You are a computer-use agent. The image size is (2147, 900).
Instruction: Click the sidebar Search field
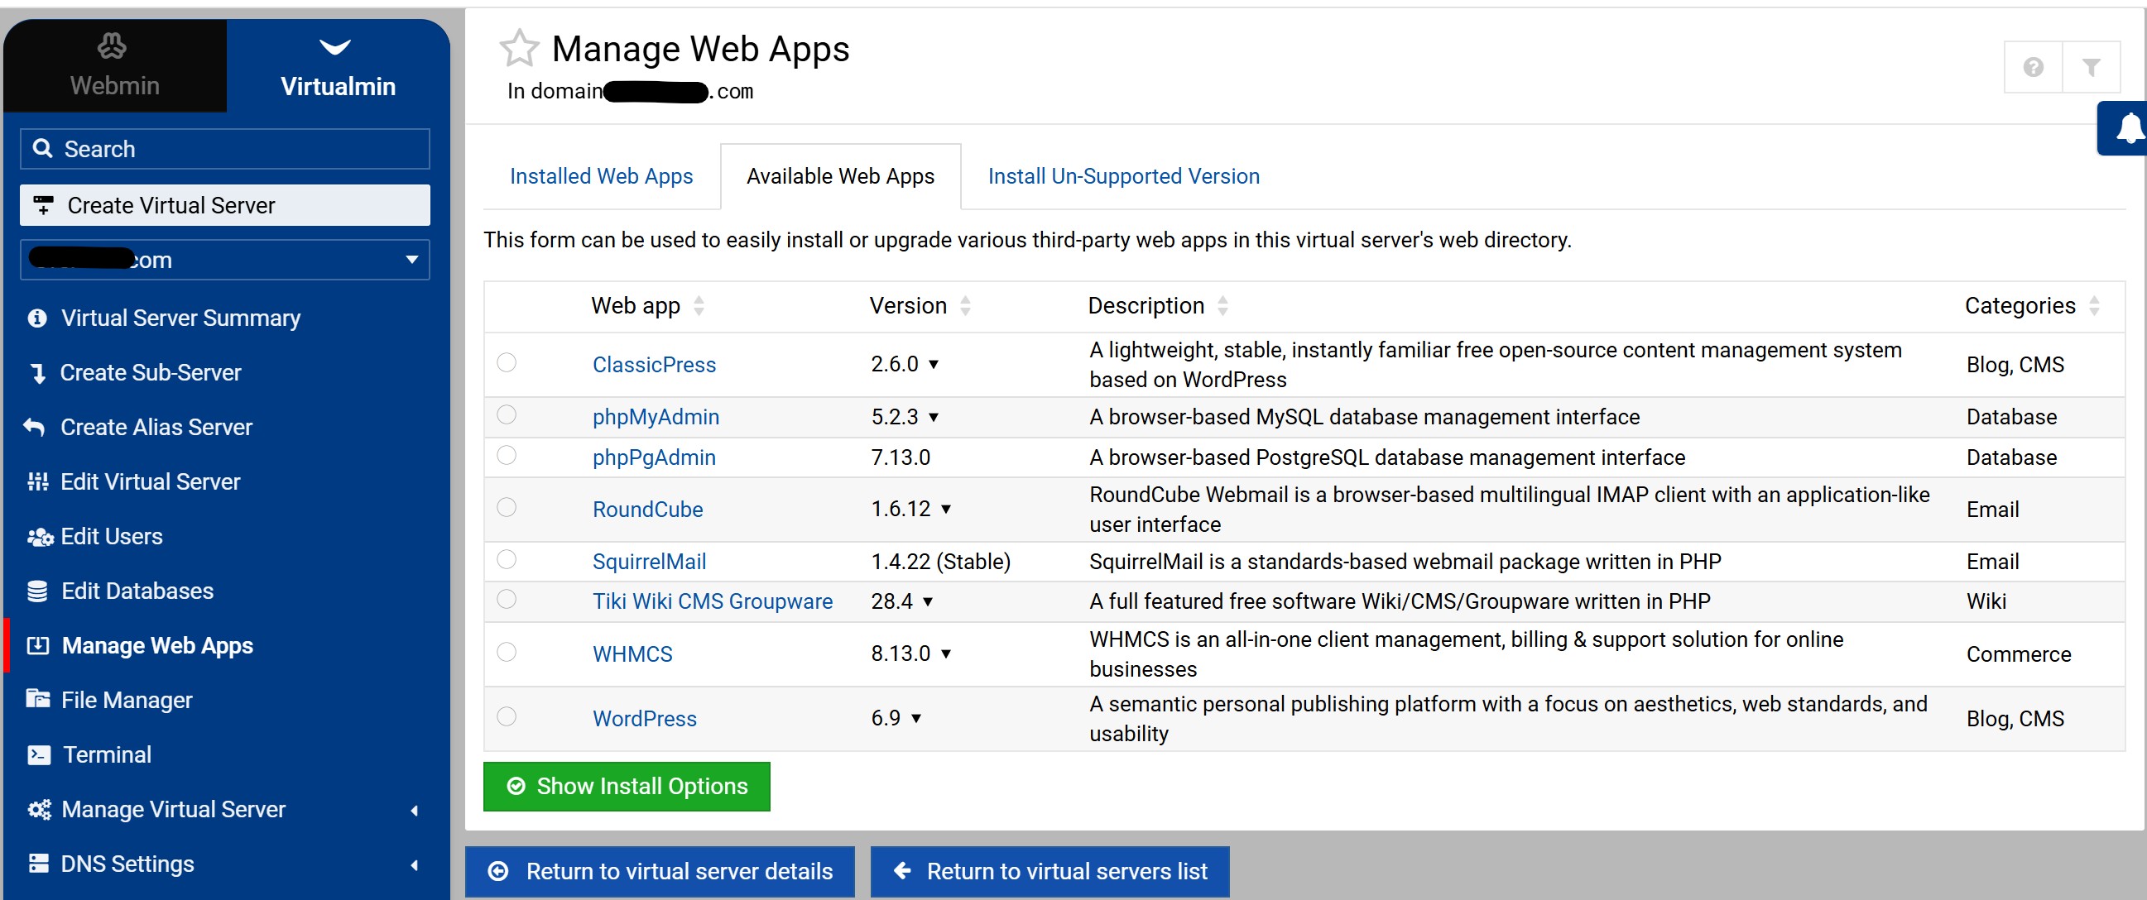click(x=225, y=149)
